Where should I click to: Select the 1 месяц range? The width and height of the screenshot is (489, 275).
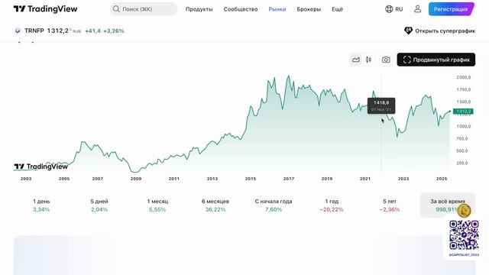point(157,205)
